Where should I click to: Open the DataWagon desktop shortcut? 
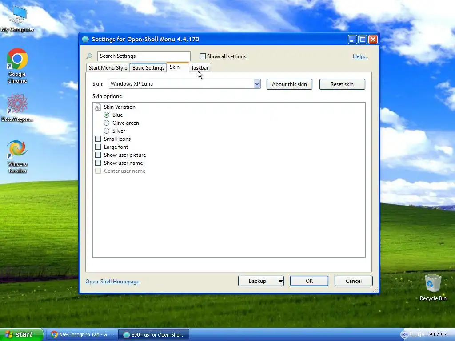tap(17, 107)
